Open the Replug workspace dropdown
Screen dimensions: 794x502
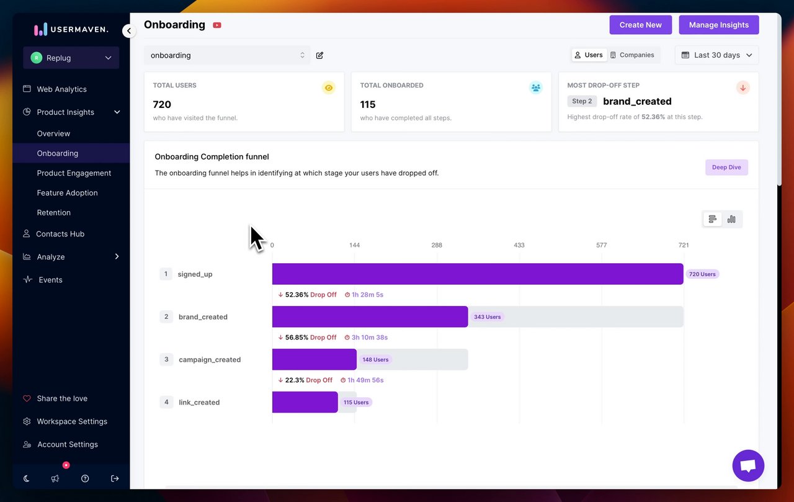pyautogui.click(x=71, y=58)
